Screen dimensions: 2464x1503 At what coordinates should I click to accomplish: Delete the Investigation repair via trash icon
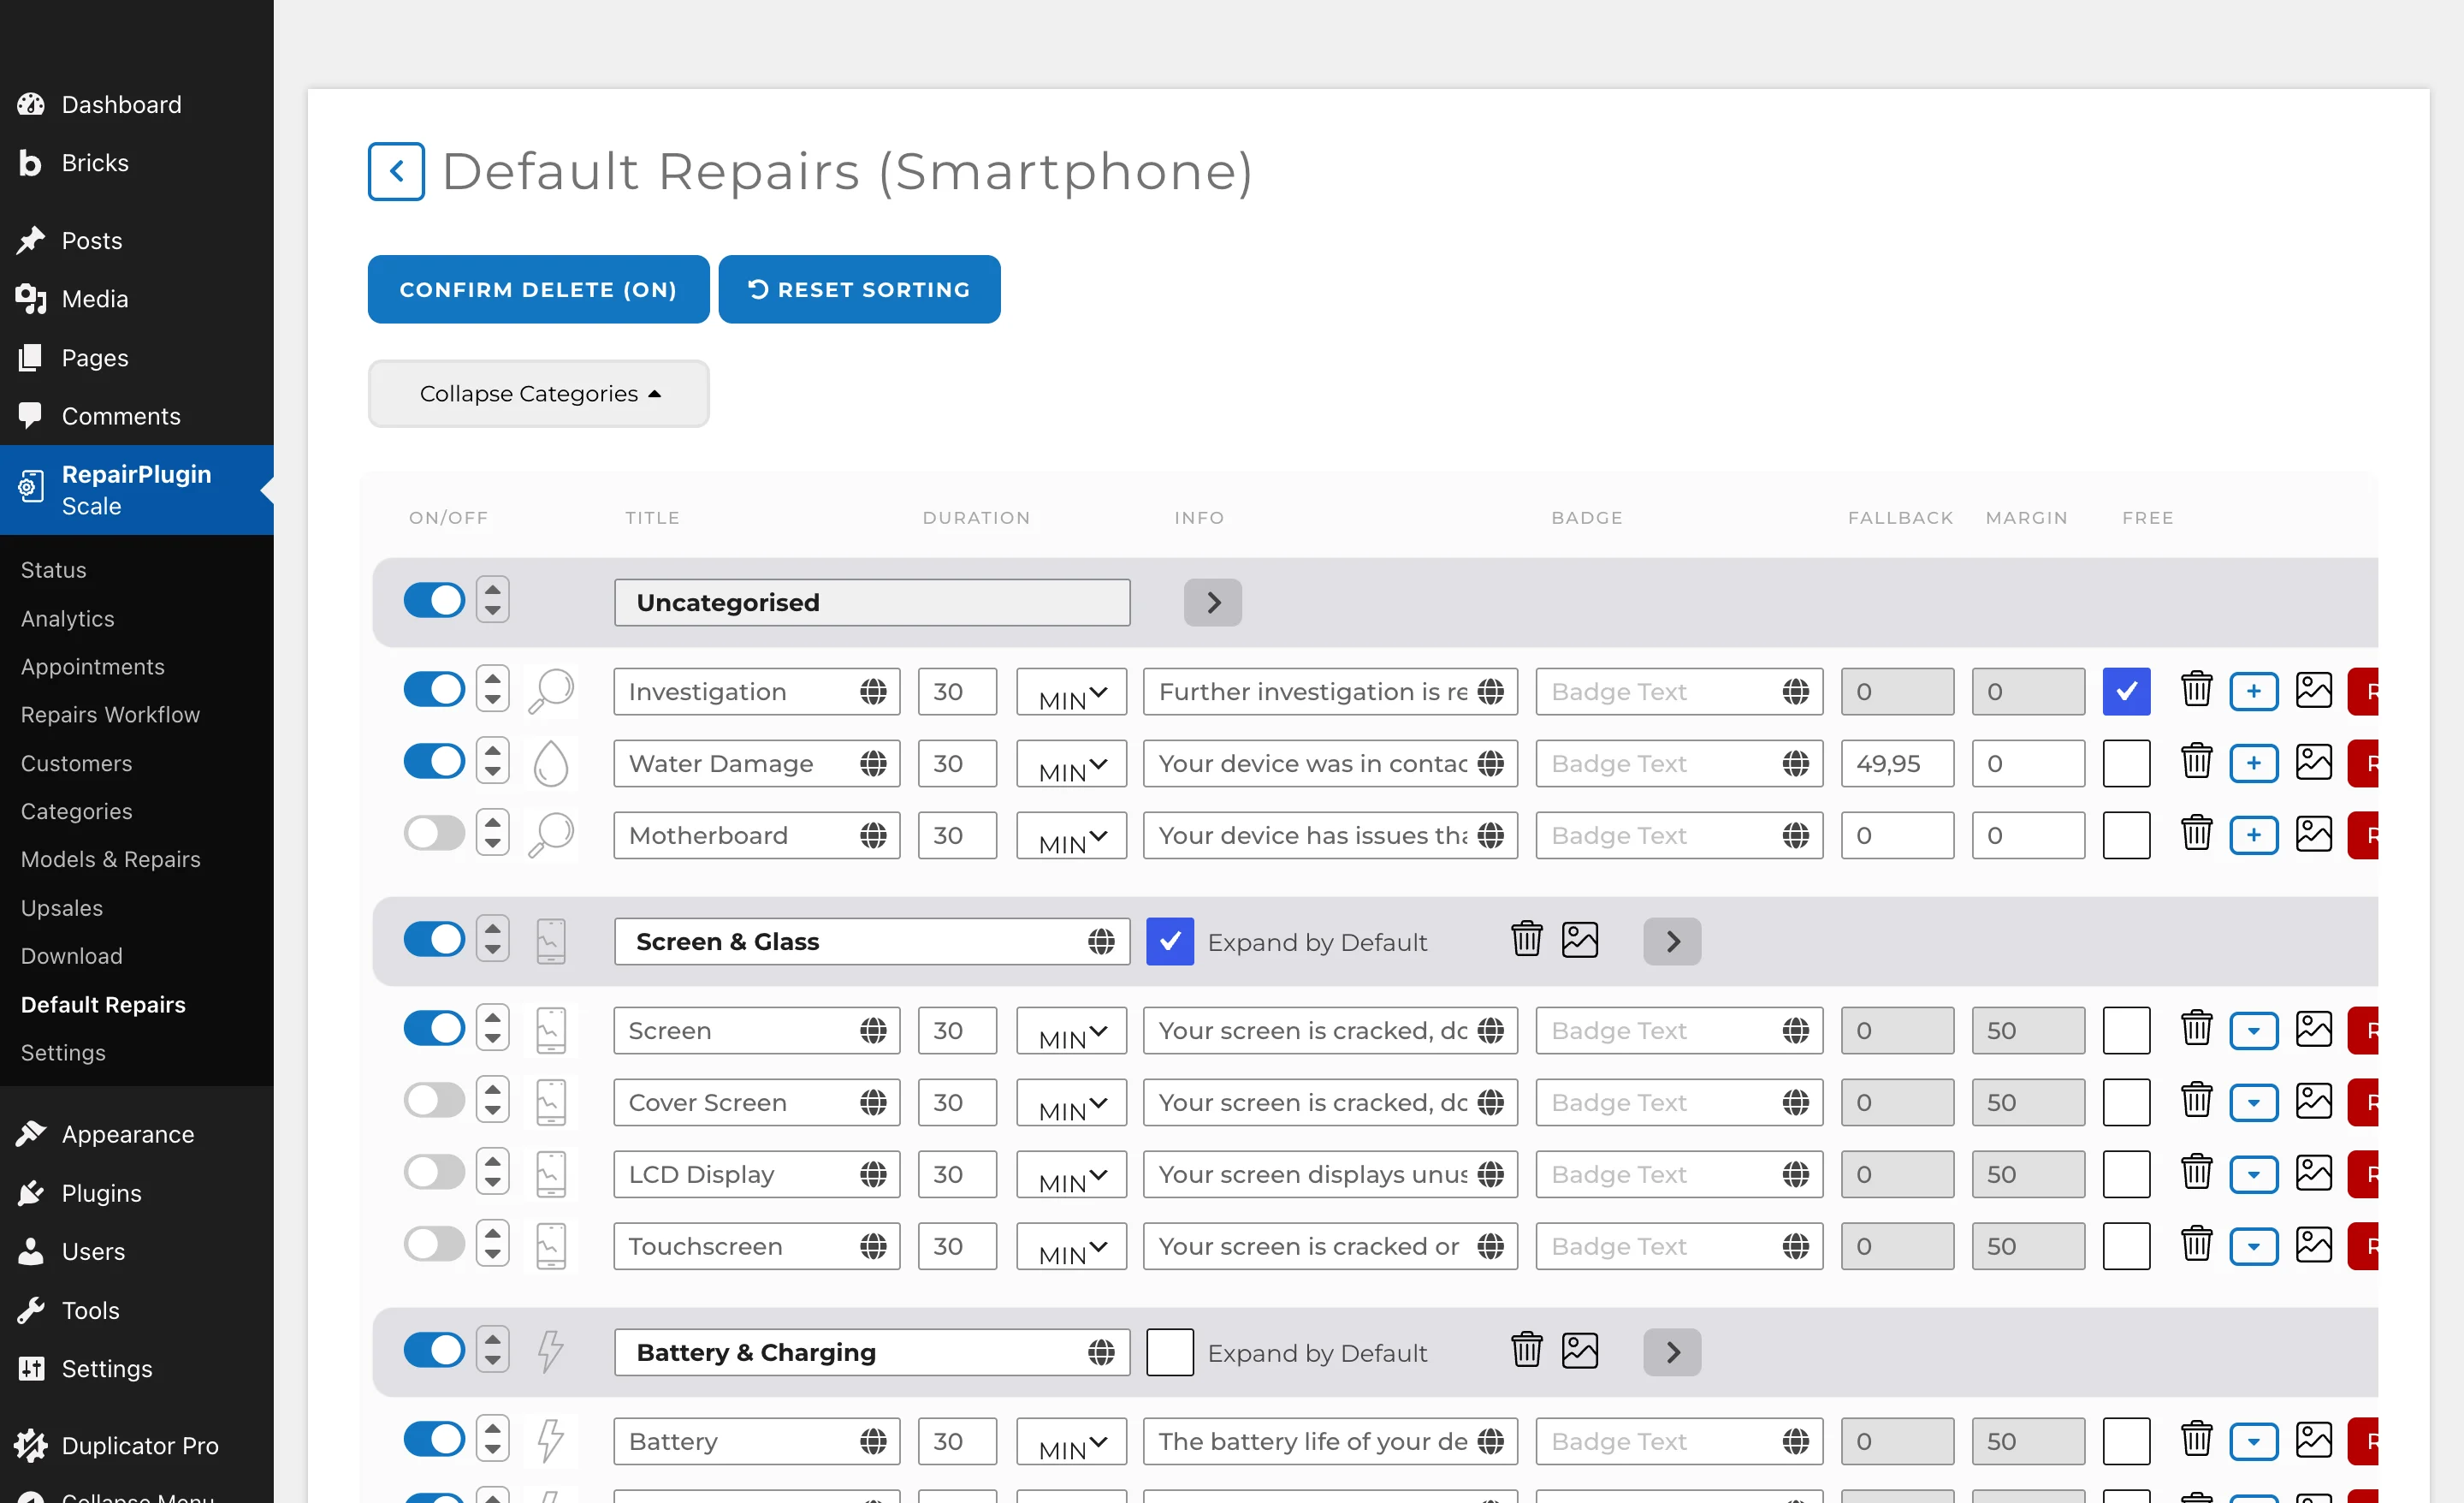point(2196,691)
